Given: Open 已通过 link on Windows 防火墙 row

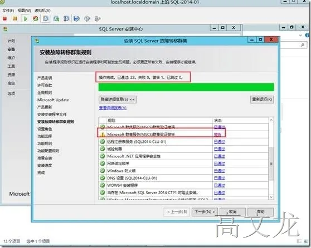Looking at the screenshot, I should click(x=220, y=171).
